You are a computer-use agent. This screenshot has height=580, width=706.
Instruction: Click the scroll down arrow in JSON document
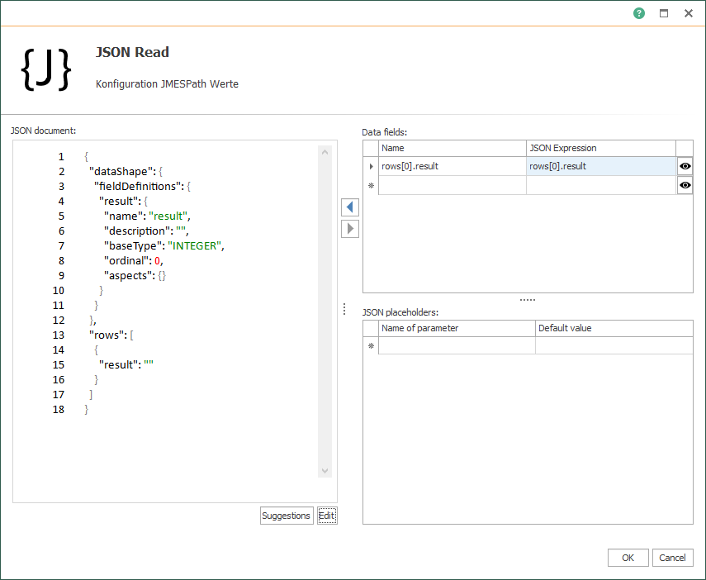[x=325, y=471]
